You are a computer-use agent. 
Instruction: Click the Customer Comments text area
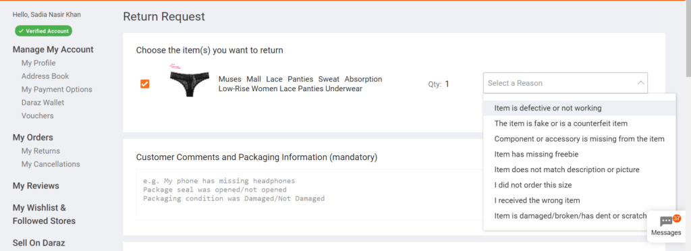pos(309,194)
